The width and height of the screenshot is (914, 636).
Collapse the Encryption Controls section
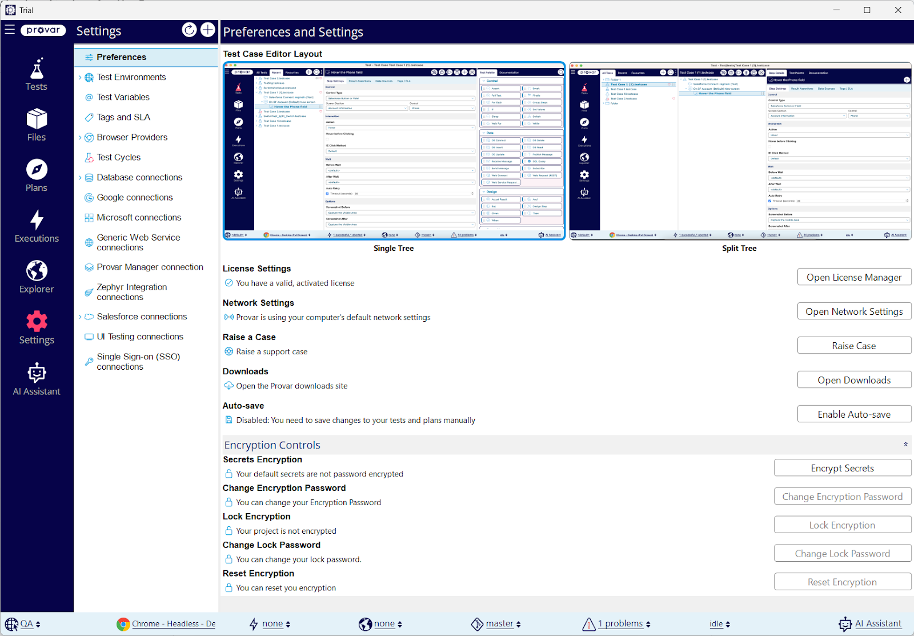click(x=905, y=445)
